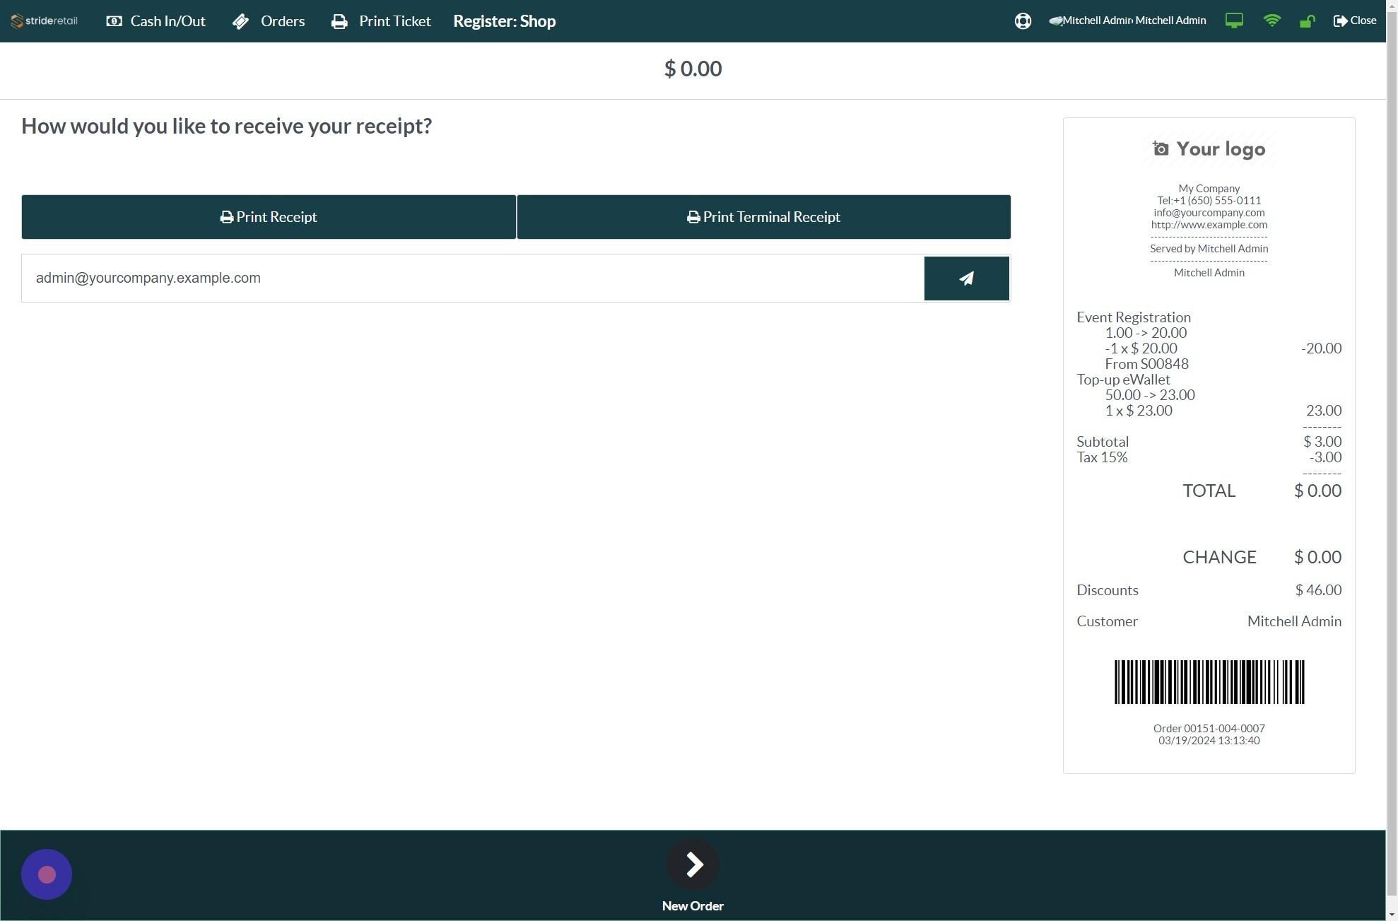Click the green customer display monitor icon
The height and width of the screenshot is (921, 1398).
1233,21
